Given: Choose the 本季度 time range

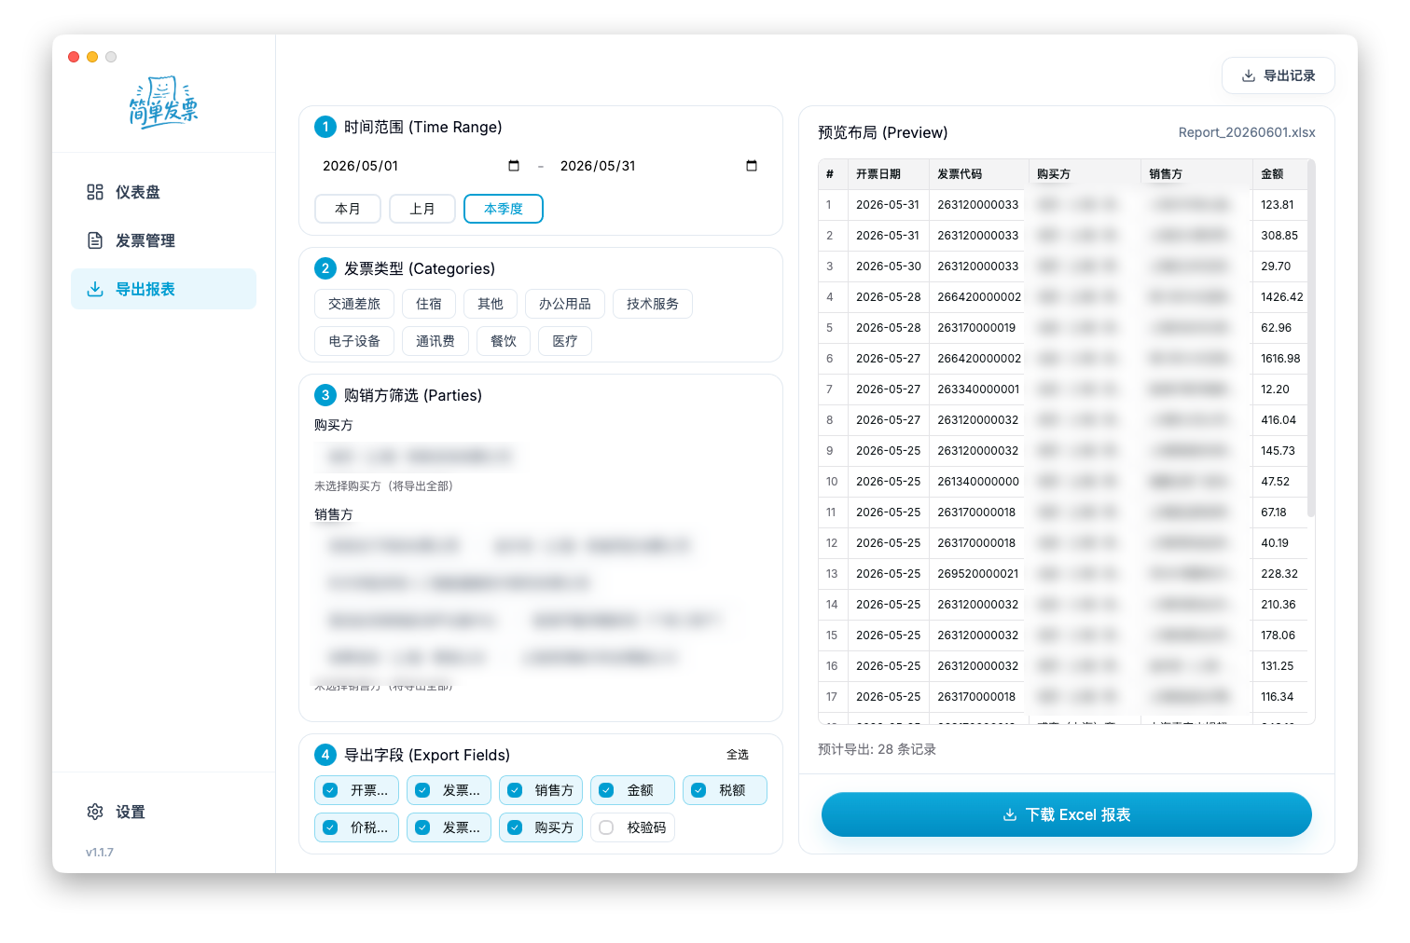Looking at the screenshot, I should click(x=504, y=209).
